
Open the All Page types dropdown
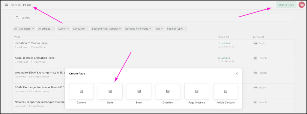click(24, 29)
